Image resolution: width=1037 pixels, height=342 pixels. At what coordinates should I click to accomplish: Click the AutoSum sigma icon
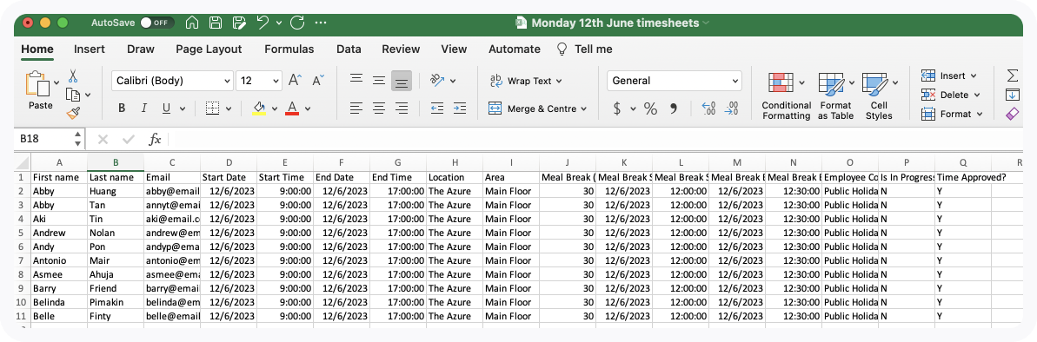pos(1013,76)
